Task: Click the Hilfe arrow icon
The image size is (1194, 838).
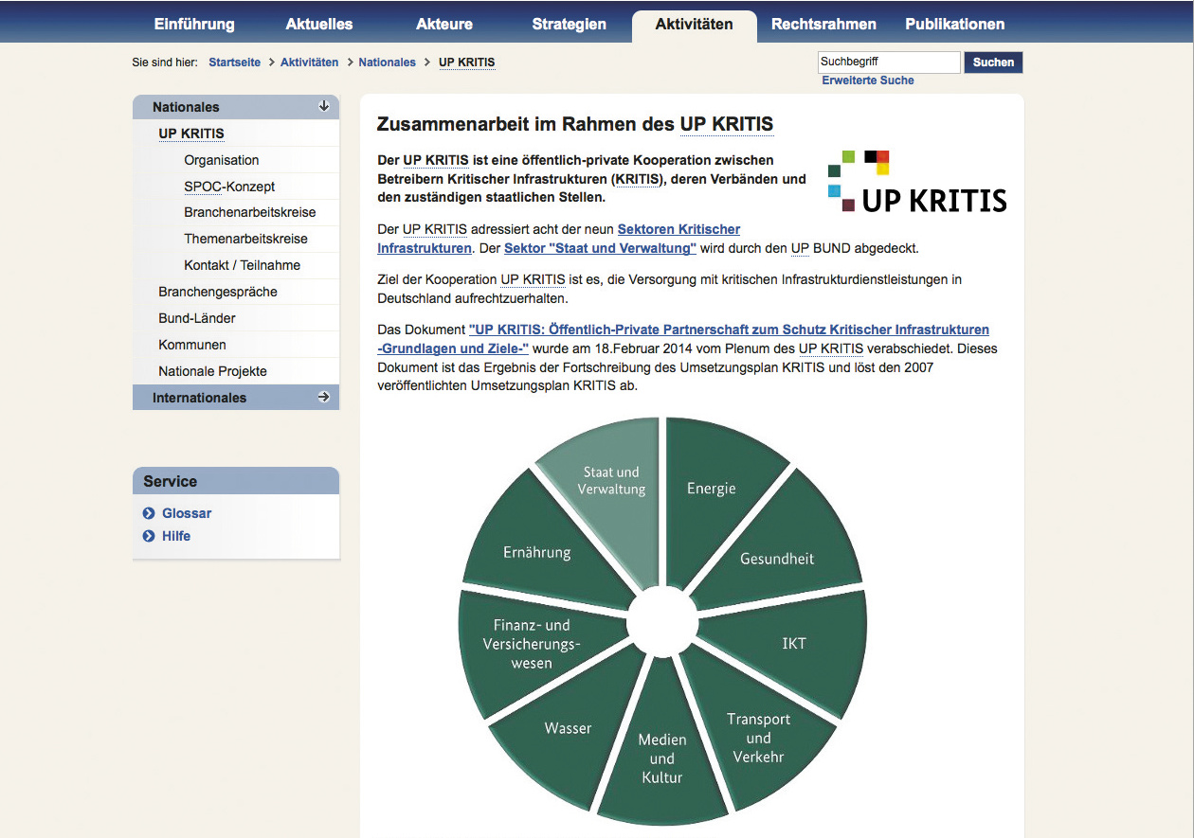Action: coord(149,536)
